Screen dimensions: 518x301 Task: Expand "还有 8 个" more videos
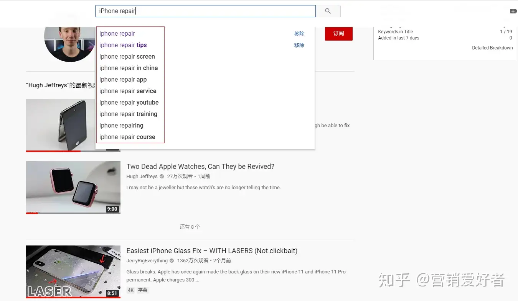point(190,227)
